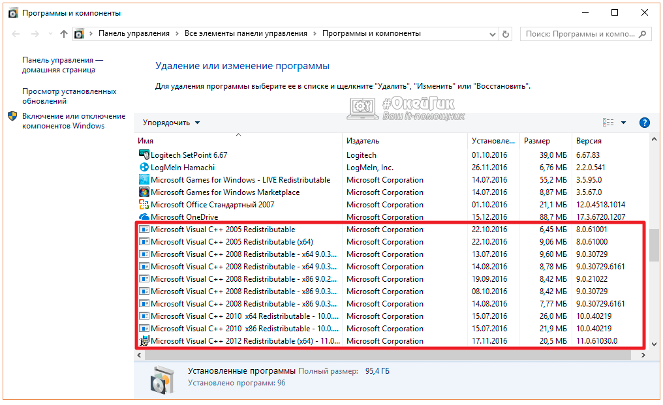This screenshot has width=663, height=405.
Task: Go up one level with the Up arrow
Action: [64, 34]
